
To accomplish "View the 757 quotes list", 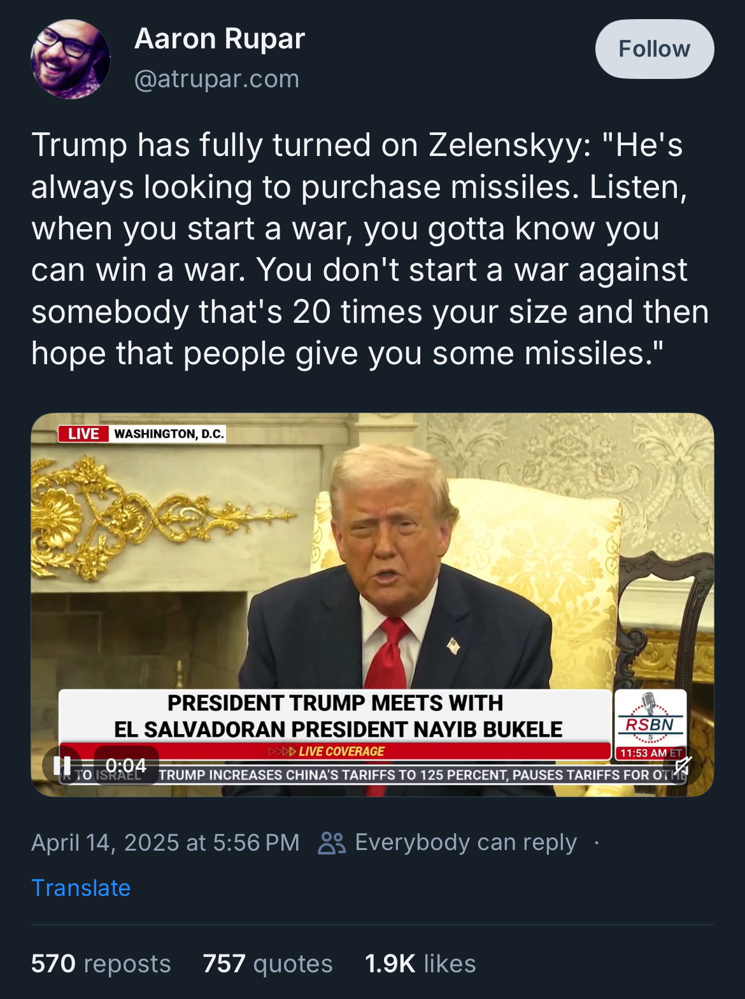I will [267, 963].
